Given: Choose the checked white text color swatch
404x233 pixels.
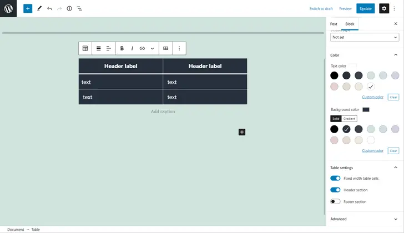Looking at the screenshot, I should click(x=371, y=87).
